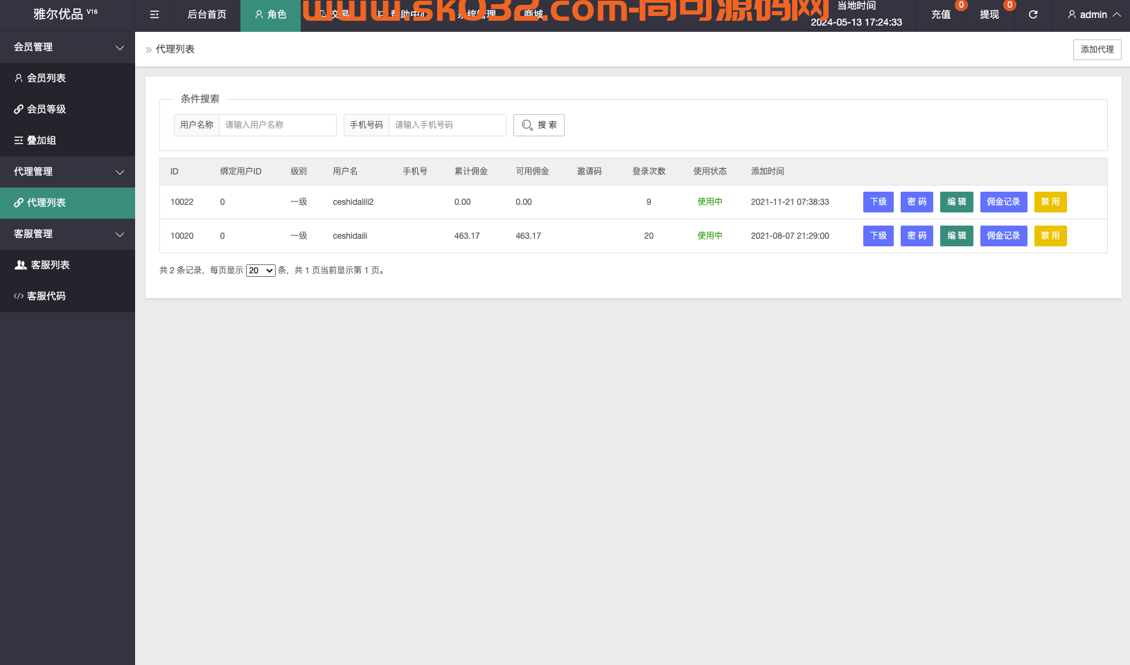The width and height of the screenshot is (1130, 665).
Task: Click 使用中 status in row 10020
Action: pyautogui.click(x=710, y=236)
